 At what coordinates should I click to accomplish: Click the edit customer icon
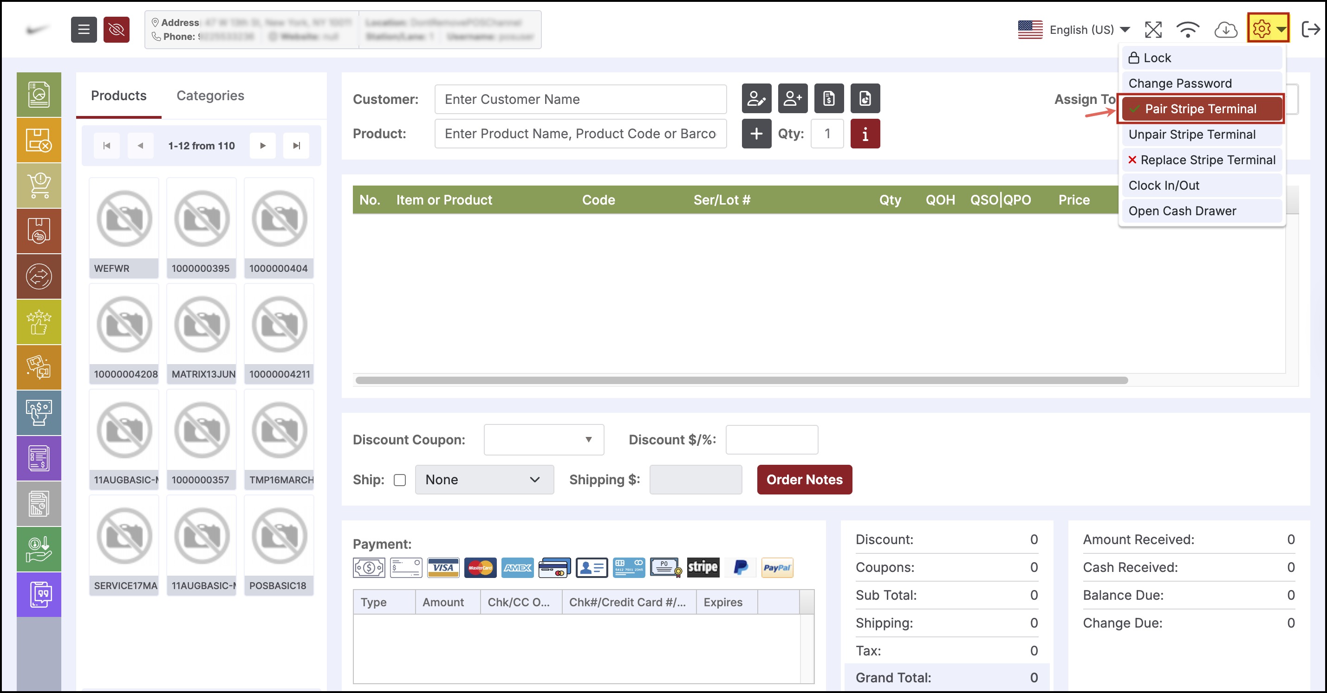[x=756, y=98]
